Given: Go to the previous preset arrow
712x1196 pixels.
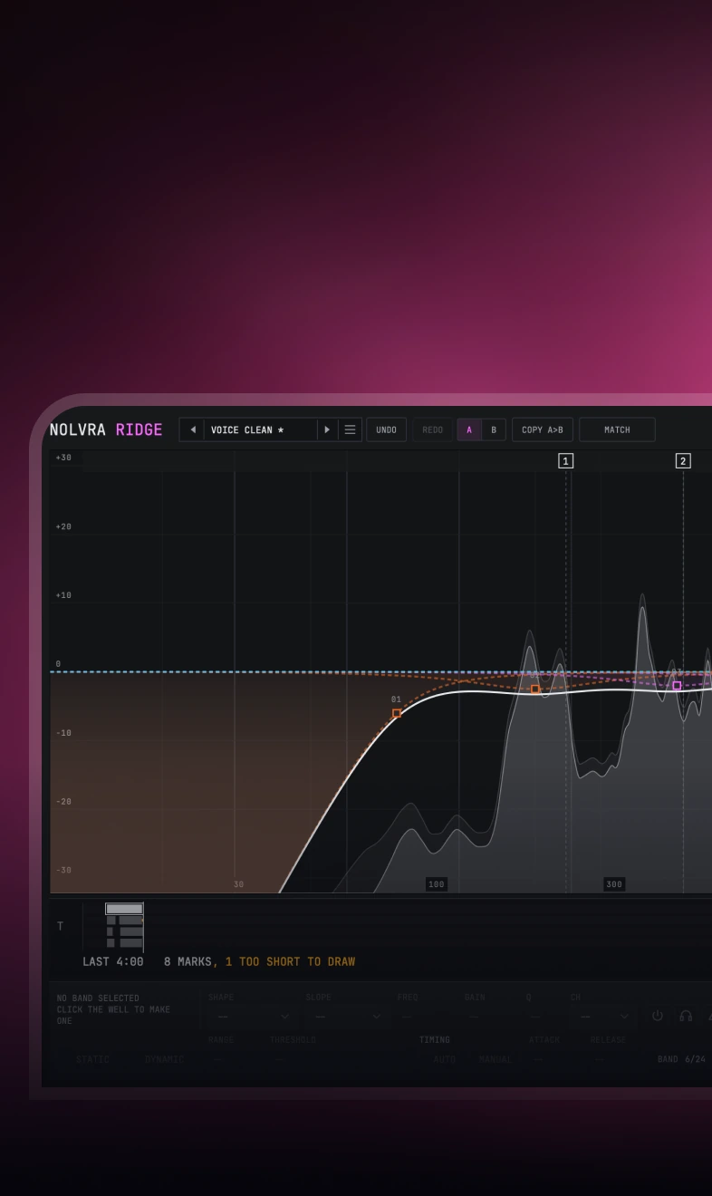Looking at the screenshot, I should (192, 429).
